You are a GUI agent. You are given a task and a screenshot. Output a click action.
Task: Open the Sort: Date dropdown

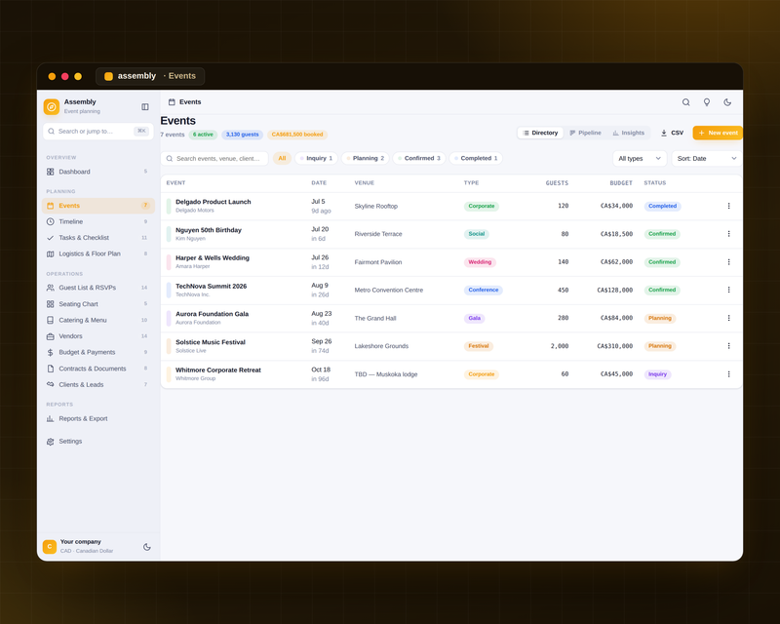coord(706,158)
